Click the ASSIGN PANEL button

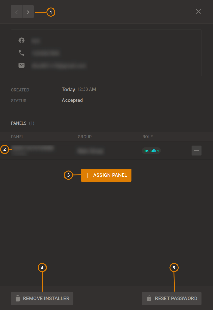pos(106,175)
